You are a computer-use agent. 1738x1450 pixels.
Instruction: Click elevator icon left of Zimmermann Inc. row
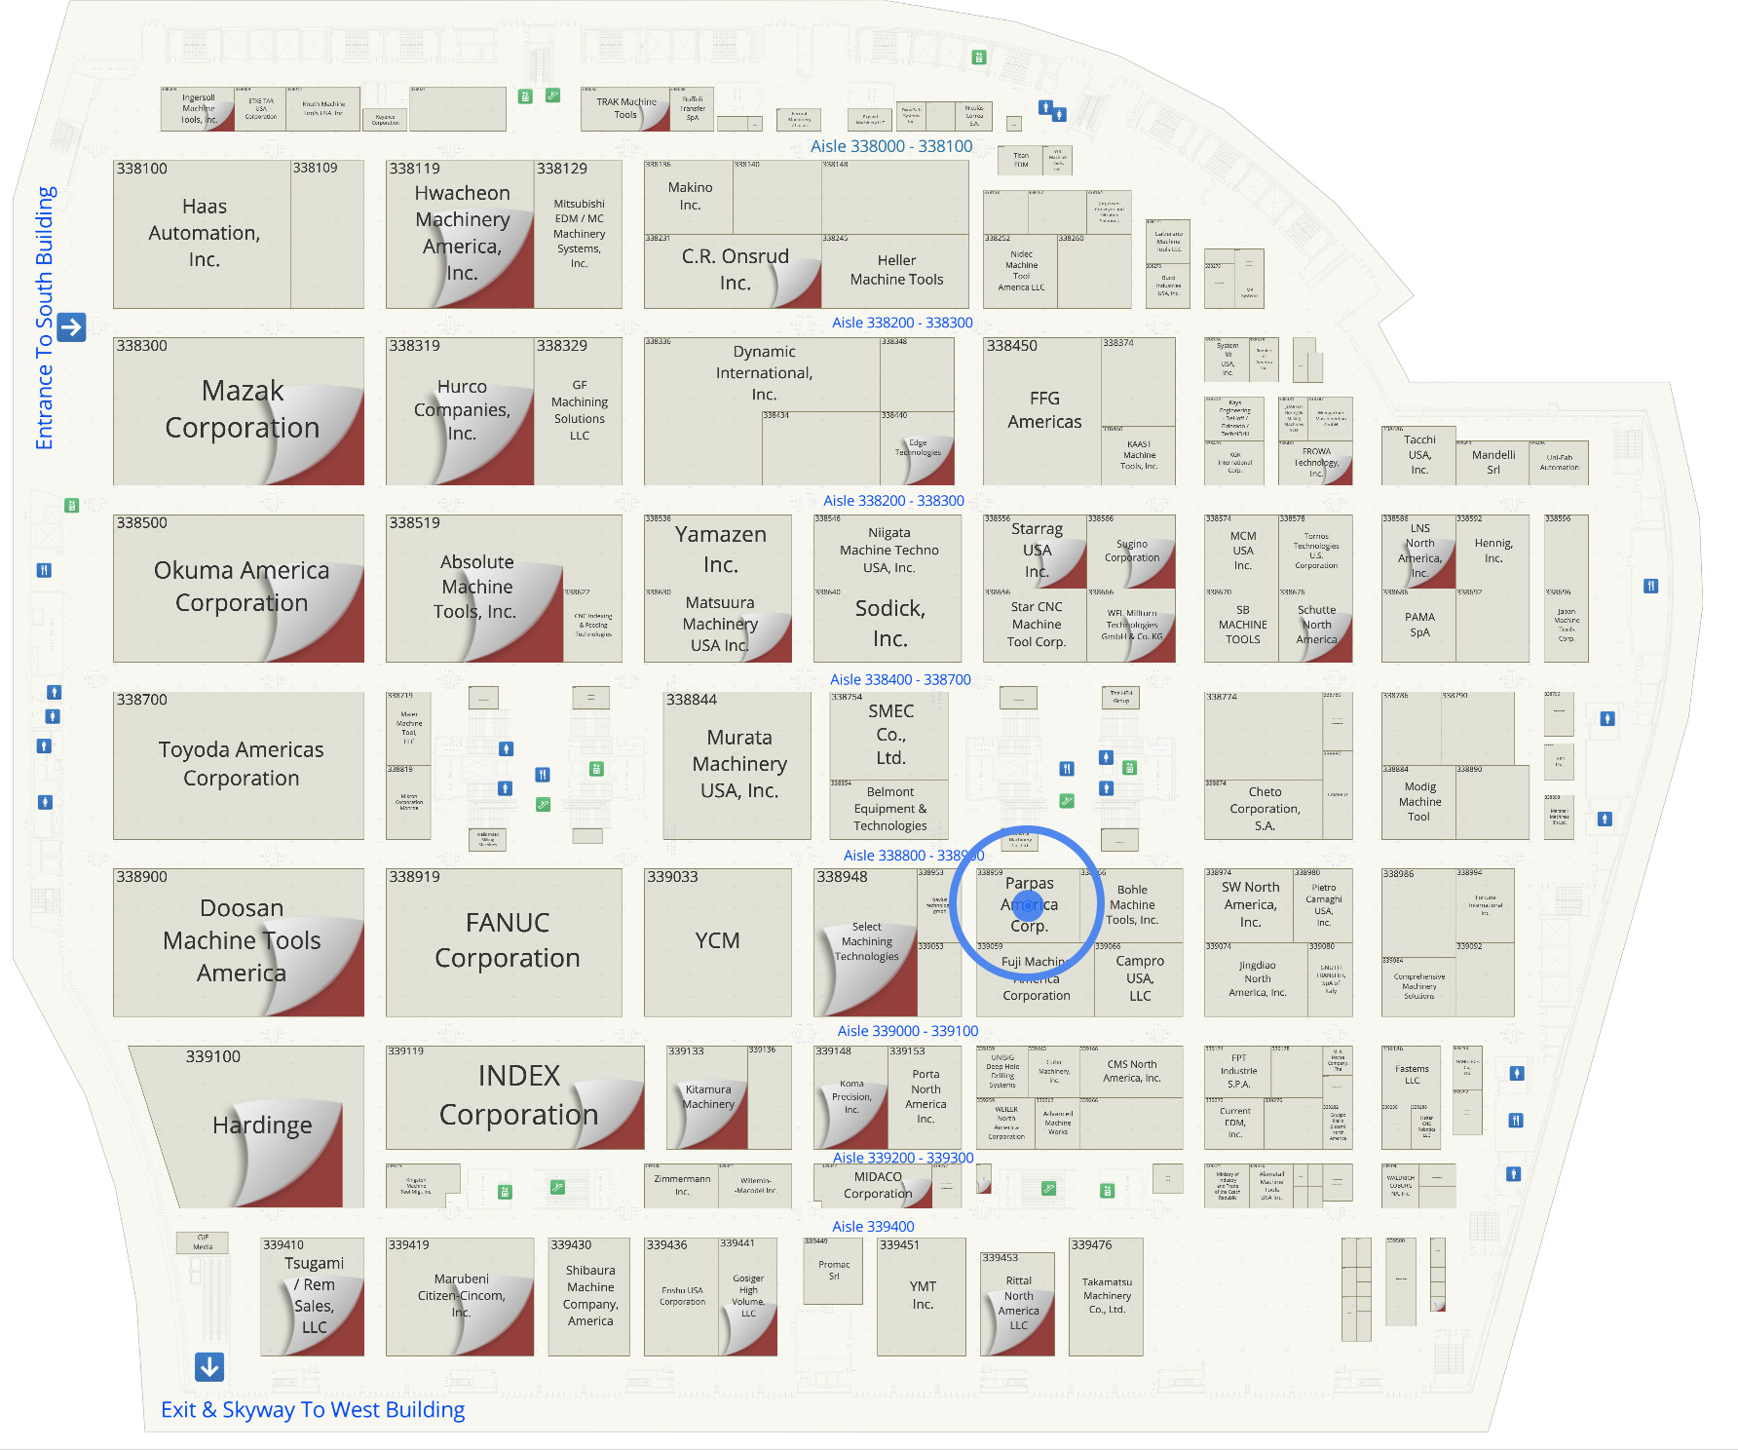click(505, 1192)
